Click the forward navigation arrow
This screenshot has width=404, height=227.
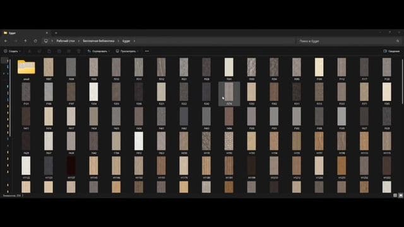15,41
